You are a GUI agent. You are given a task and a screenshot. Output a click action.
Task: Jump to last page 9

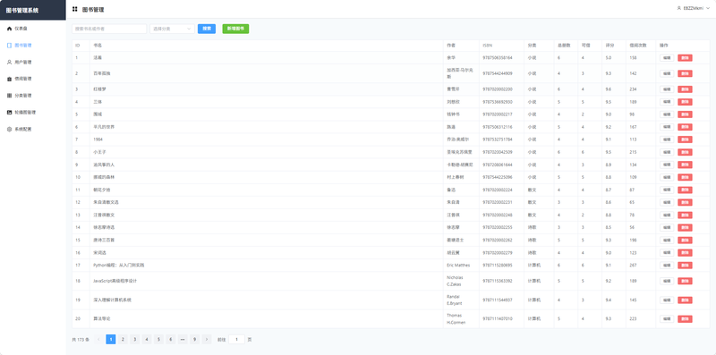pyautogui.click(x=194, y=340)
